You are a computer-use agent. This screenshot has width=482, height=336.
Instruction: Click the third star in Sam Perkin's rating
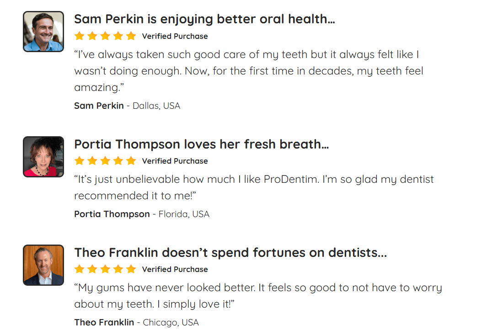(x=105, y=36)
